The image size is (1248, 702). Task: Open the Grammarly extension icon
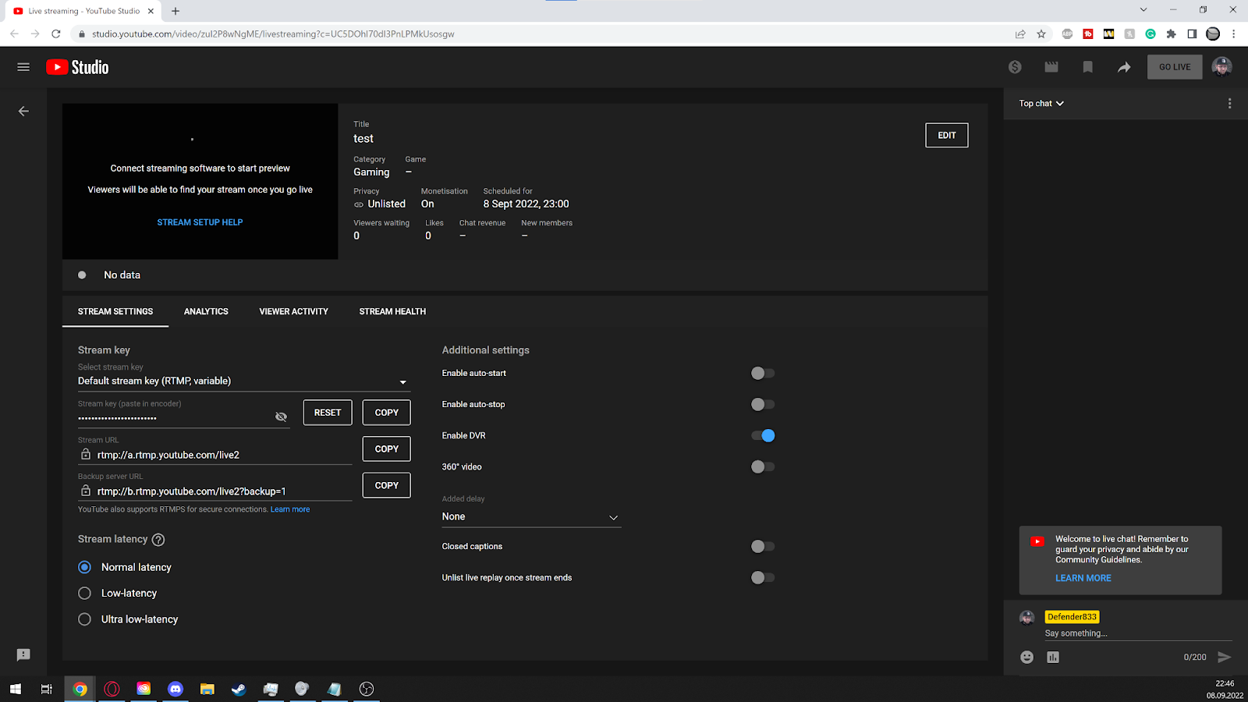(x=1150, y=34)
